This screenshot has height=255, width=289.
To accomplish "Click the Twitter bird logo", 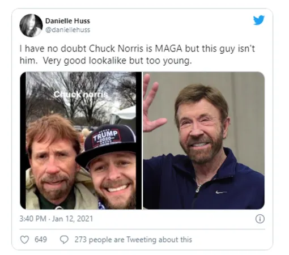I will click(258, 20).
